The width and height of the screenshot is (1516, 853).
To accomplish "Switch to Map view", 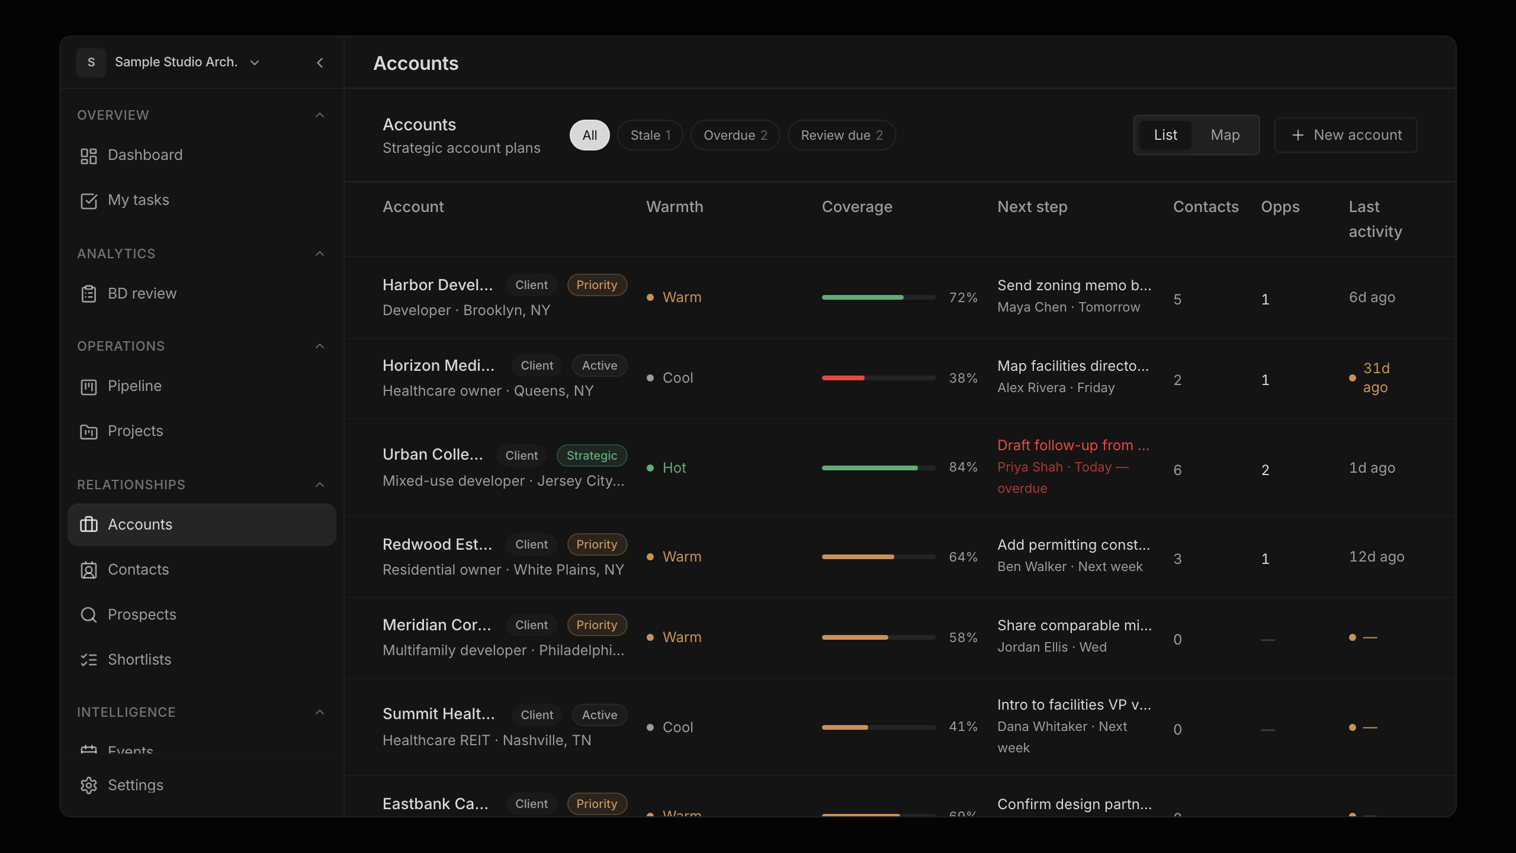I will point(1225,135).
